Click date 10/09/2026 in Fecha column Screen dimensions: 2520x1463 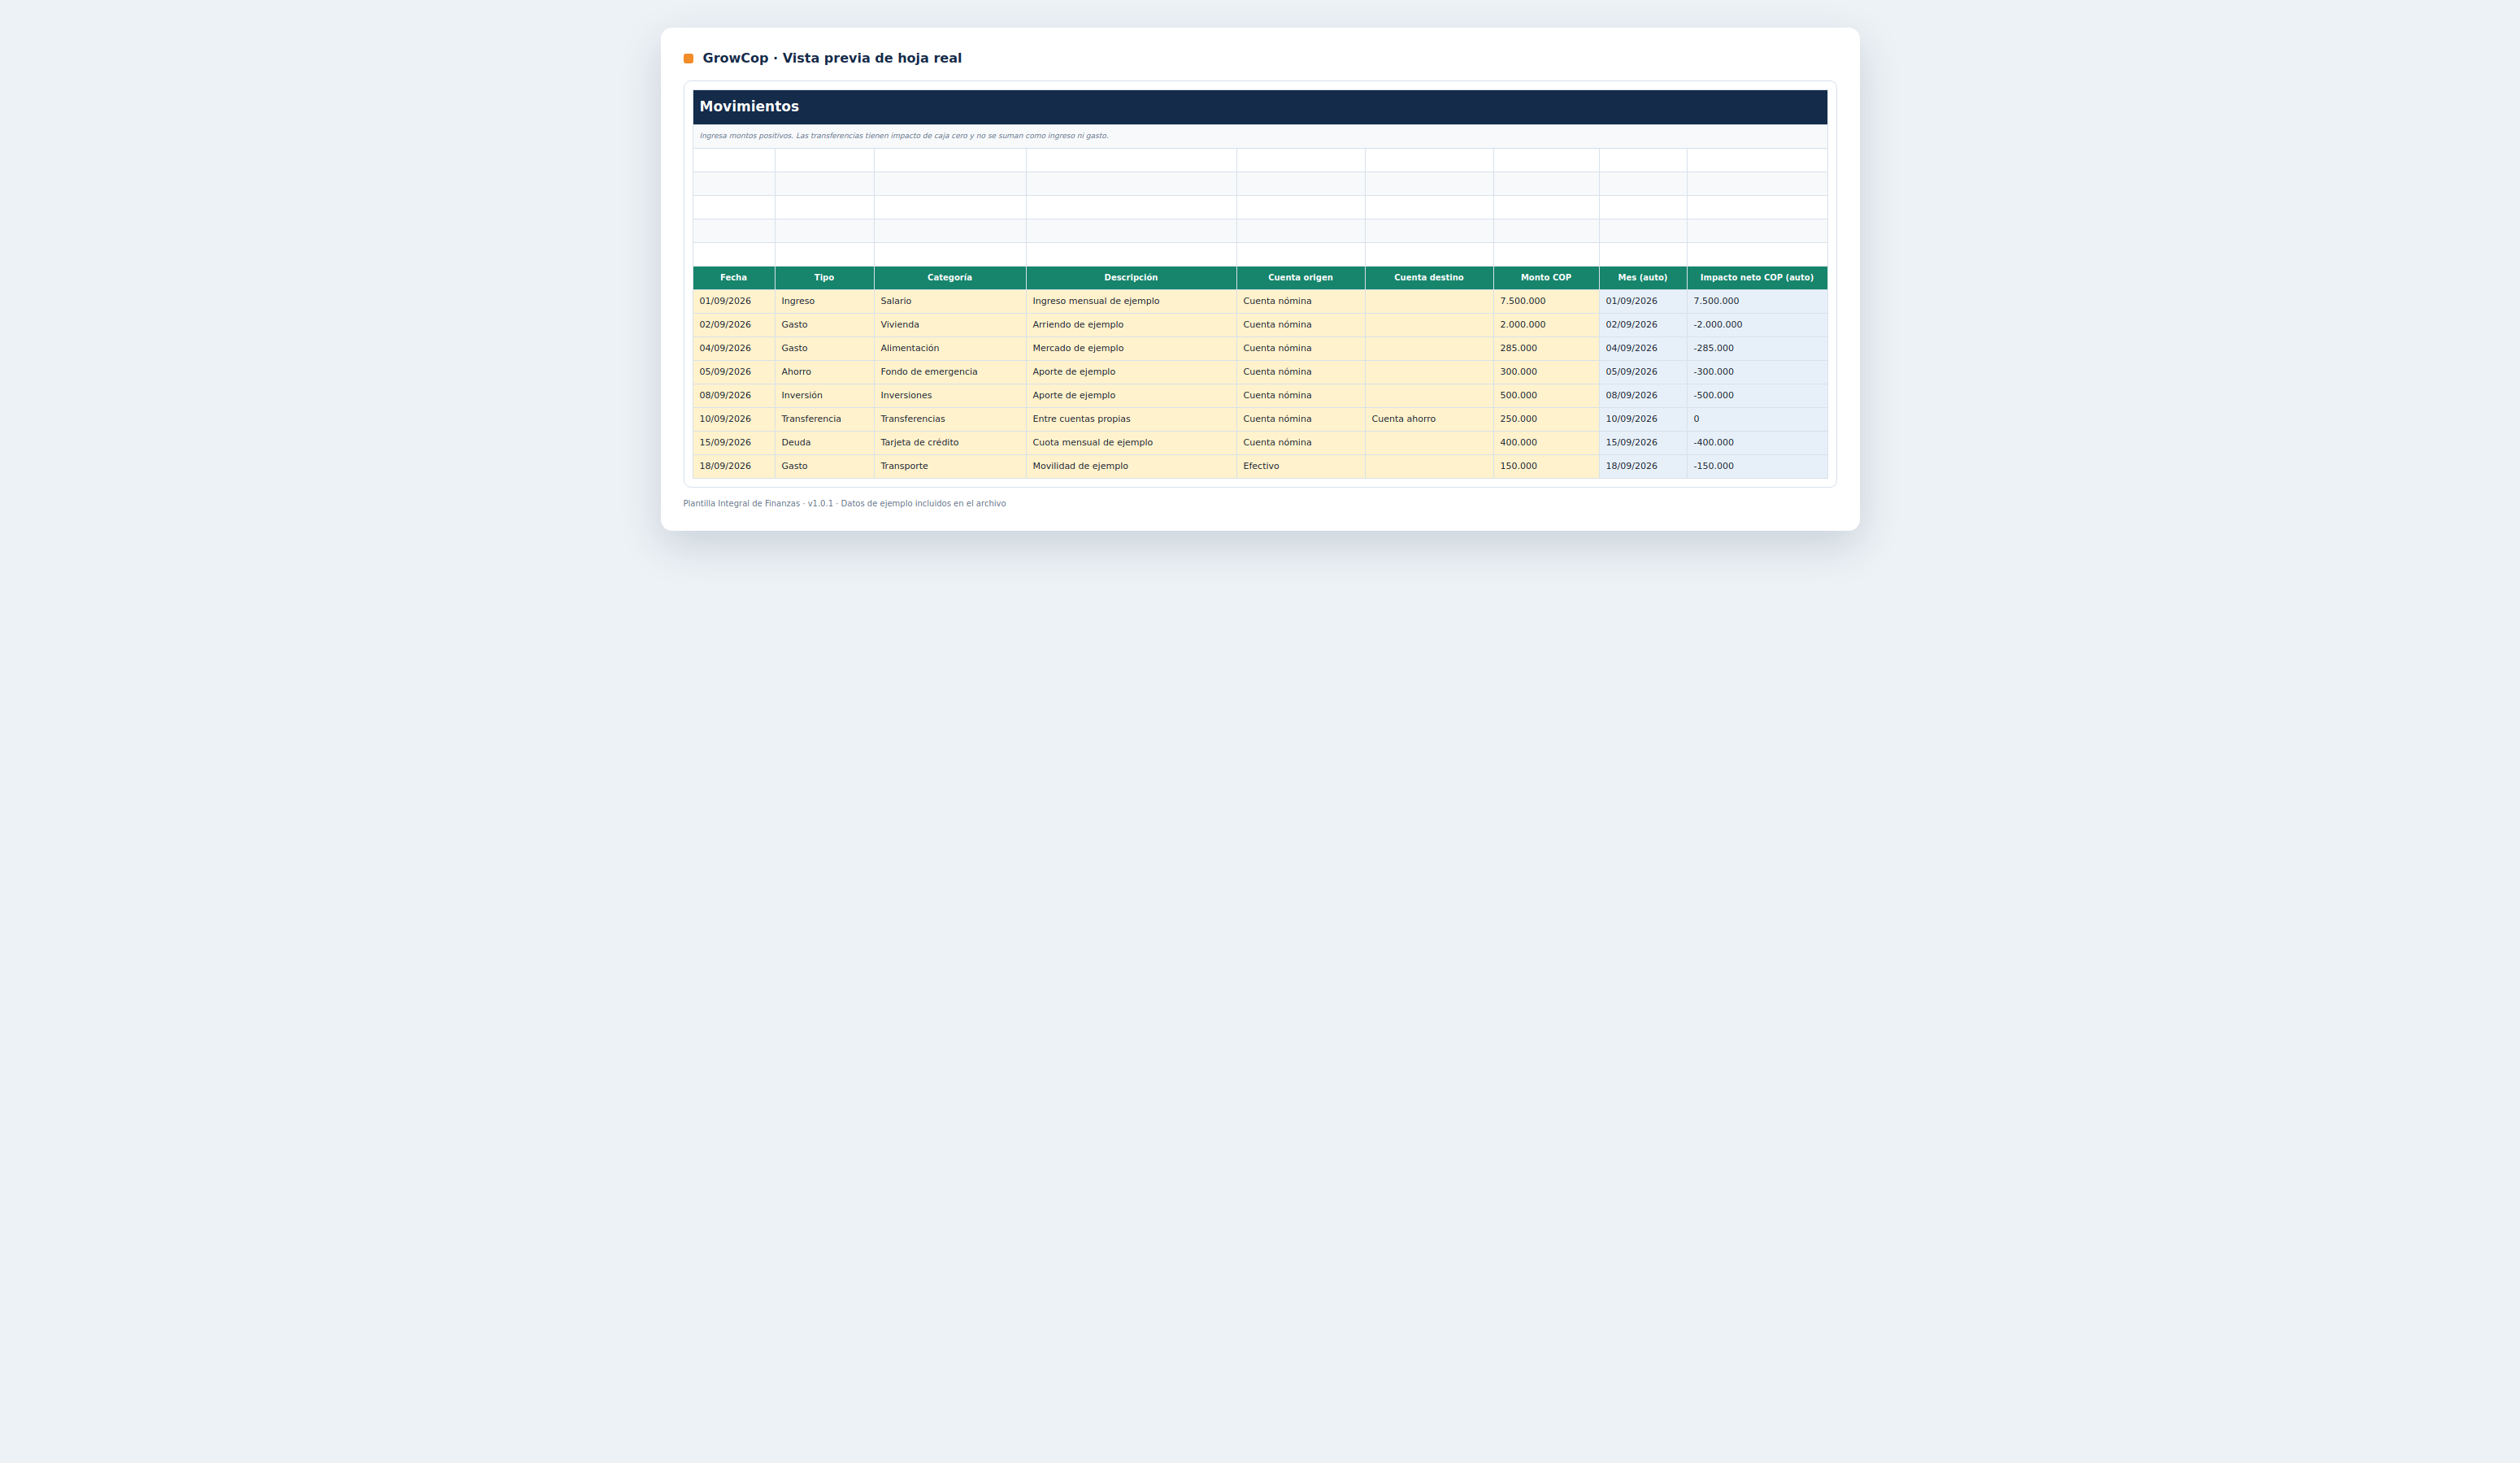733,419
